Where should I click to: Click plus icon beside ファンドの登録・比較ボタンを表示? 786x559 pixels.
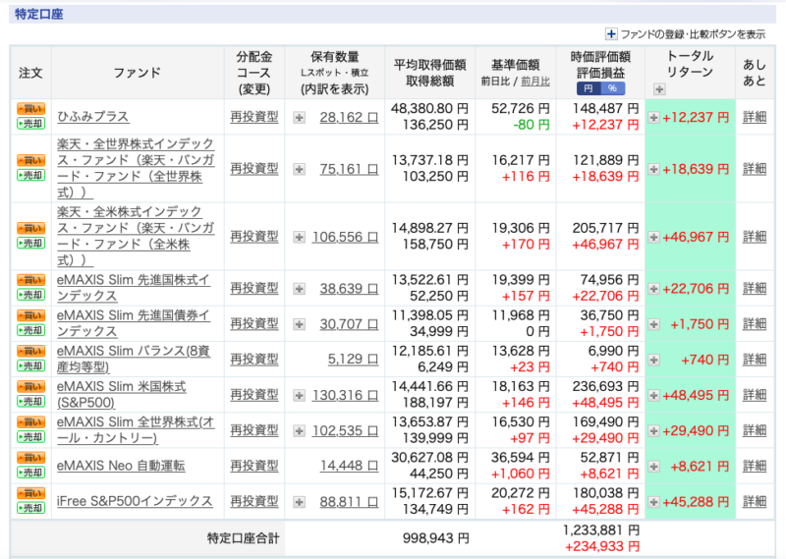point(611,34)
